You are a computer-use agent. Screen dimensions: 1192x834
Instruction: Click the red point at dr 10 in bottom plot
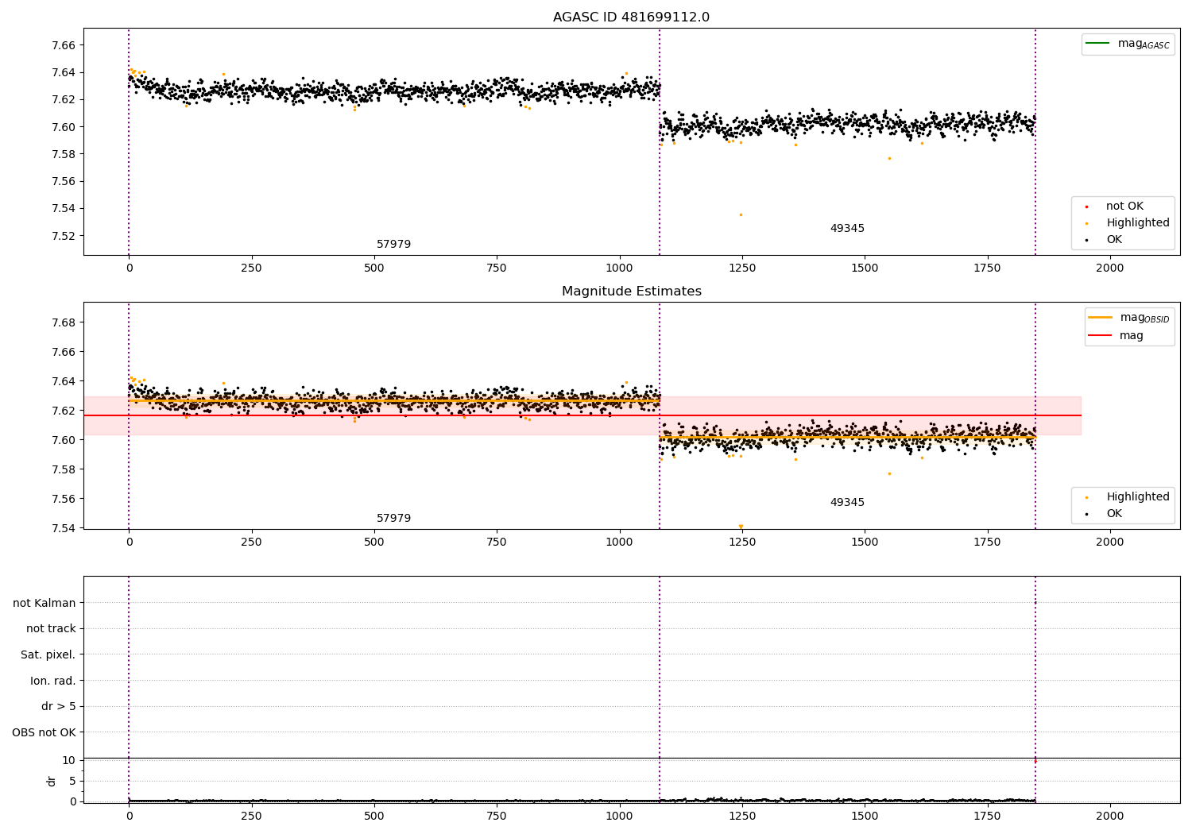point(1035,761)
